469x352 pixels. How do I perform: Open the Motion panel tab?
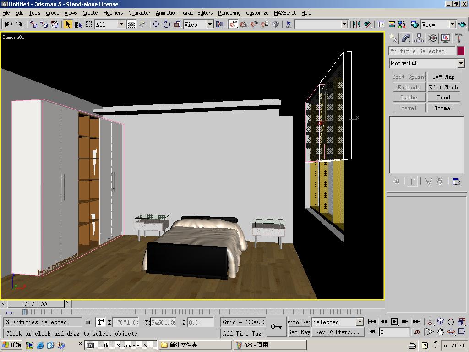[x=432, y=38]
